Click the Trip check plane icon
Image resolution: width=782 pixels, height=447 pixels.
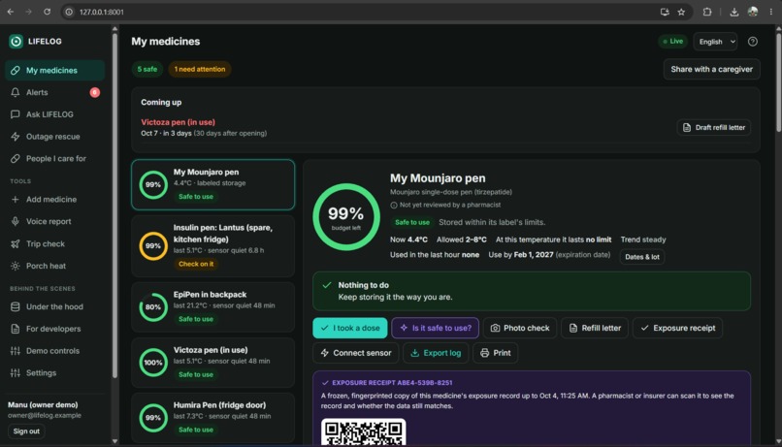[x=16, y=243]
